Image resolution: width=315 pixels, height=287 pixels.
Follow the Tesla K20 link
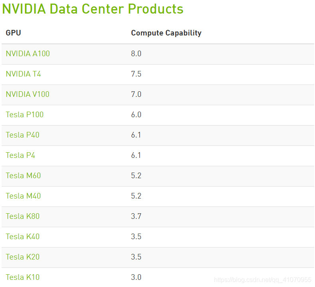click(22, 257)
